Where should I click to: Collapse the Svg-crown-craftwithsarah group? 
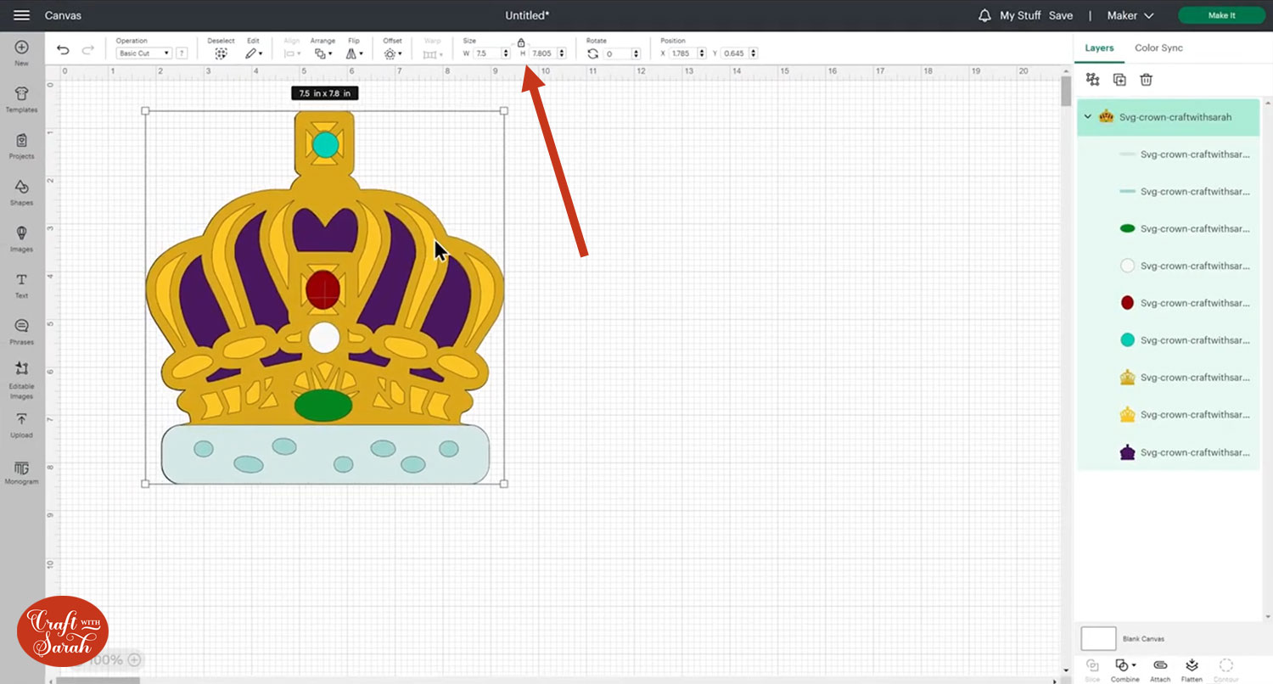(x=1088, y=117)
